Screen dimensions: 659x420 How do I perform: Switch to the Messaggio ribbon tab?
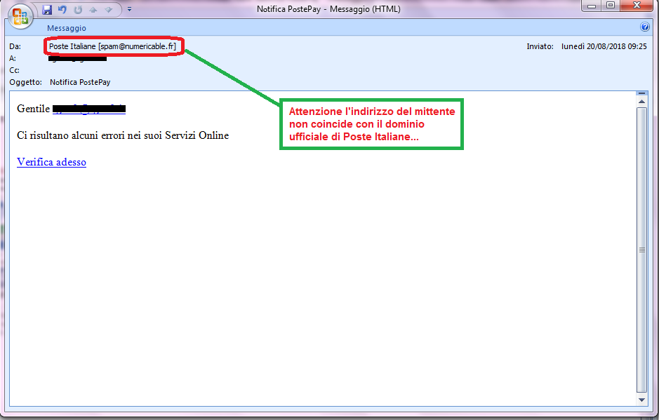coord(67,28)
